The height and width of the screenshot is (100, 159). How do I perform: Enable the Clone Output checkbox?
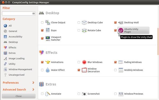(x=42, y=23)
